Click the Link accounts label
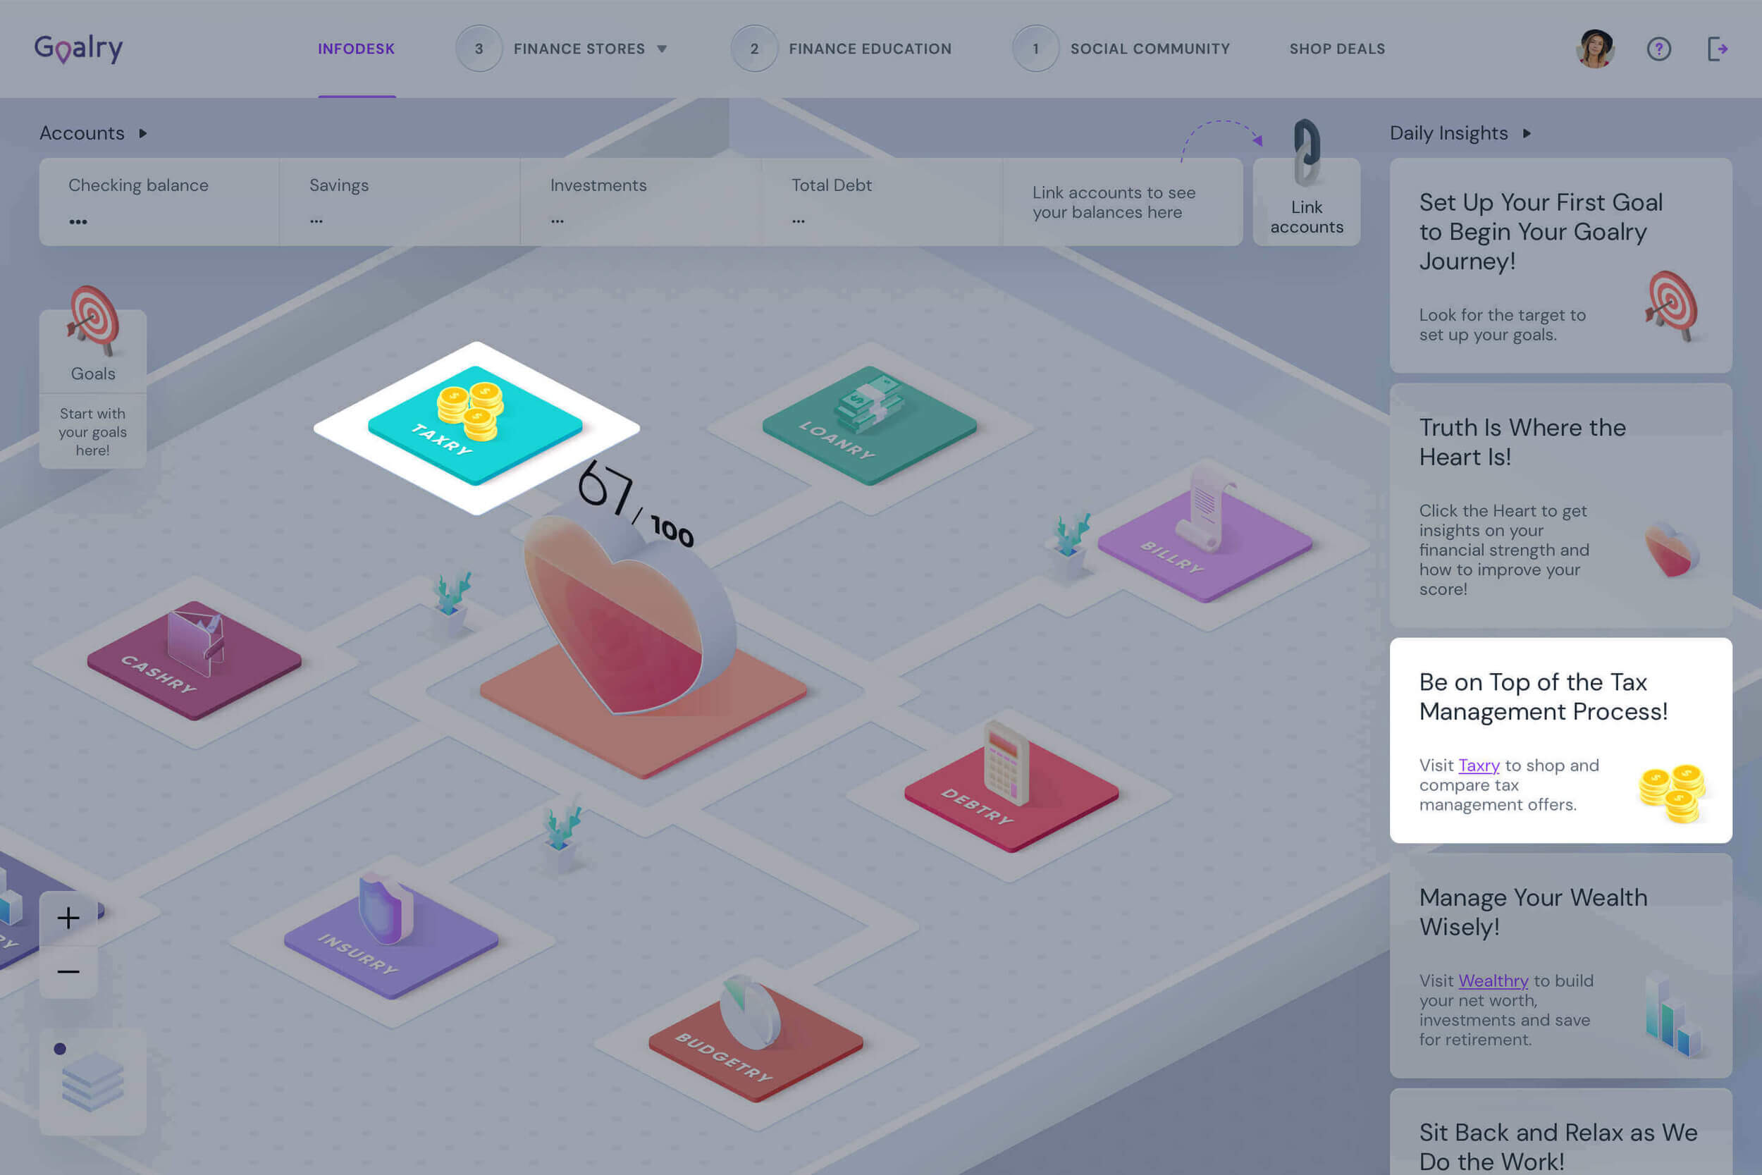 click(x=1307, y=217)
